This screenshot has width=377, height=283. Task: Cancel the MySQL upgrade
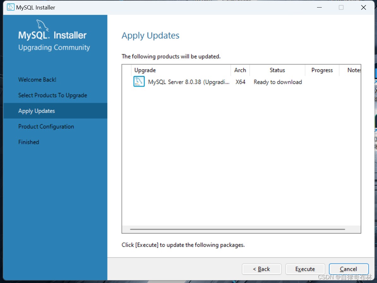pyautogui.click(x=348, y=269)
